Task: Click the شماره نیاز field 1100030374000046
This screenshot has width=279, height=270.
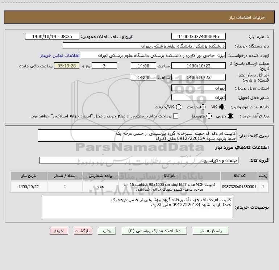Action: [199, 37]
